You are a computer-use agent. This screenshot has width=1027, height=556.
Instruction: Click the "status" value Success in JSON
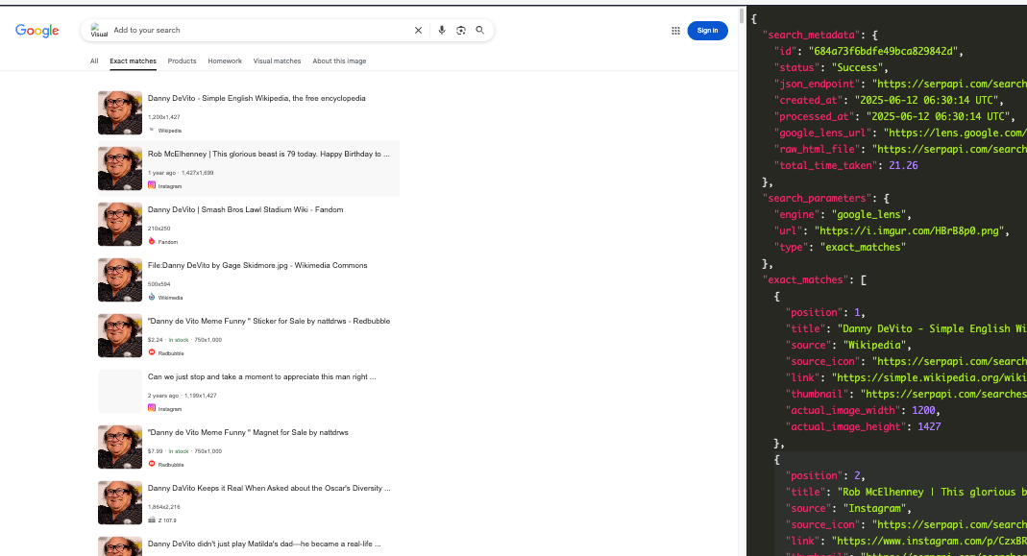(x=857, y=67)
